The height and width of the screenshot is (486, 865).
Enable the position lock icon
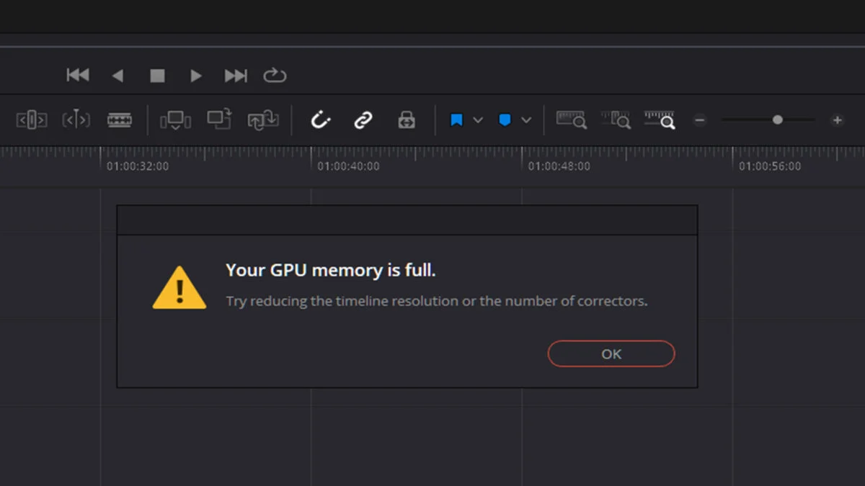[407, 120]
